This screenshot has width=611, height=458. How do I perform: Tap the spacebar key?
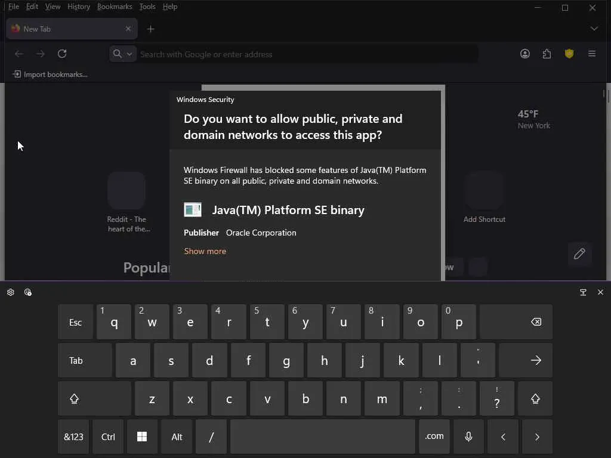point(323,437)
